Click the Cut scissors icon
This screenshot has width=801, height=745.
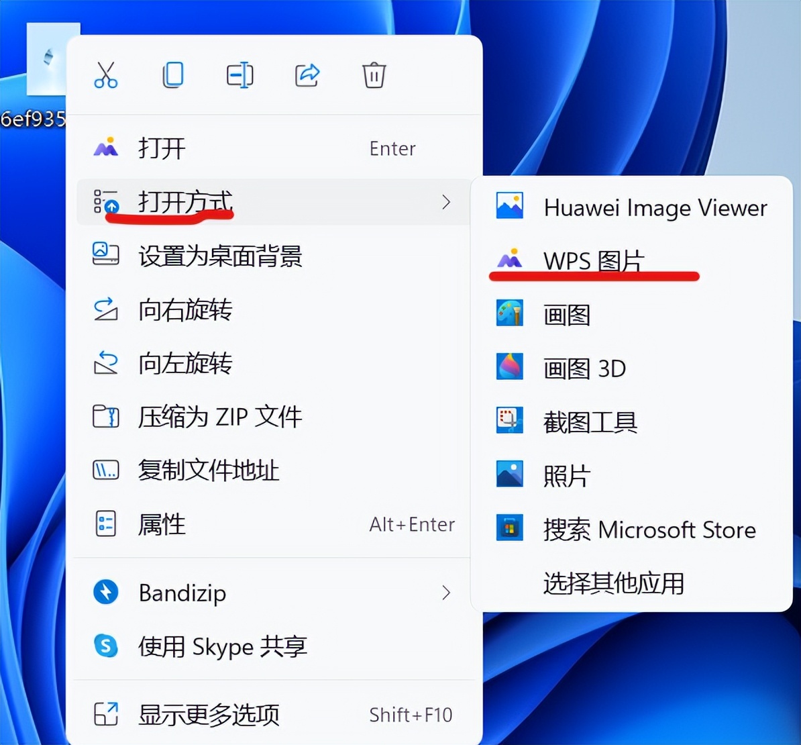(x=106, y=75)
